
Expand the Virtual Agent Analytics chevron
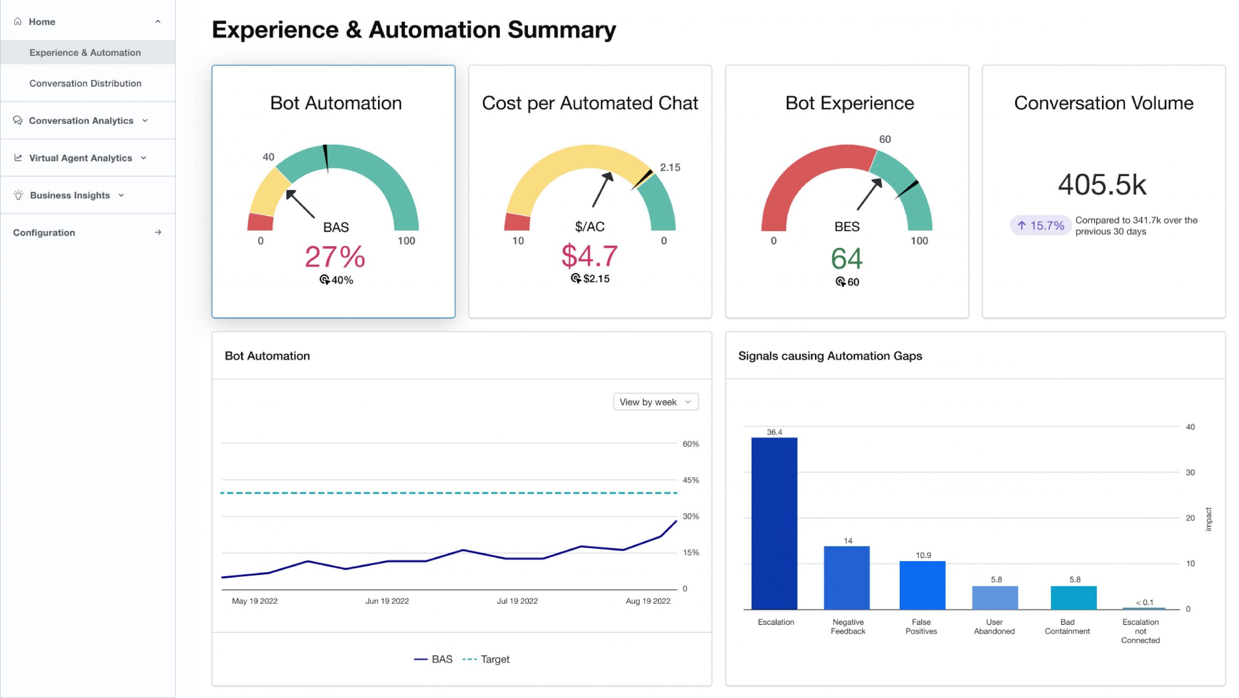coord(144,158)
